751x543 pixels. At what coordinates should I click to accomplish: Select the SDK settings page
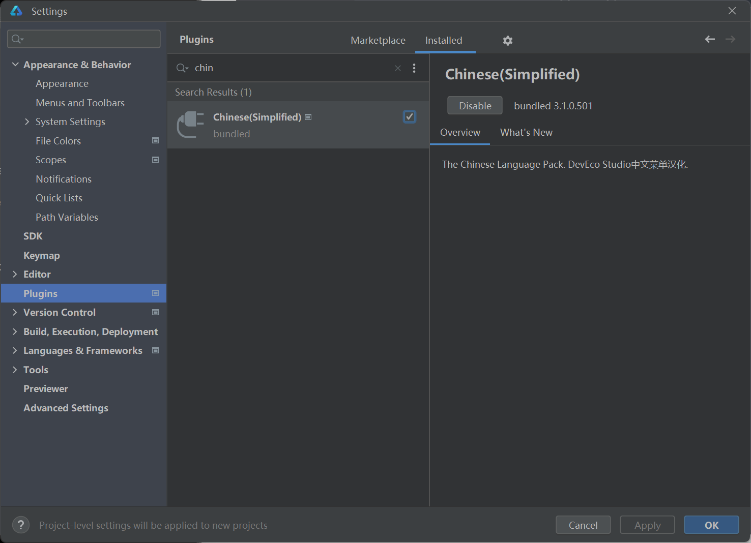point(33,236)
